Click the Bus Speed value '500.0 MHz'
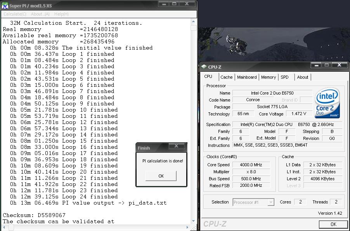Image resolution: width=350 pixels, height=231 pixels. click(251, 179)
